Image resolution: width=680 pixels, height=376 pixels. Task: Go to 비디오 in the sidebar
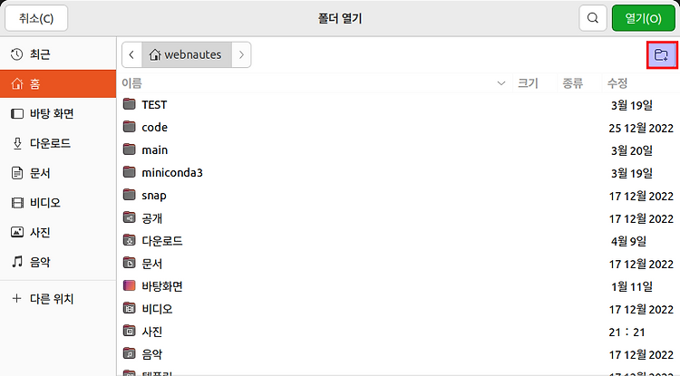click(x=58, y=203)
